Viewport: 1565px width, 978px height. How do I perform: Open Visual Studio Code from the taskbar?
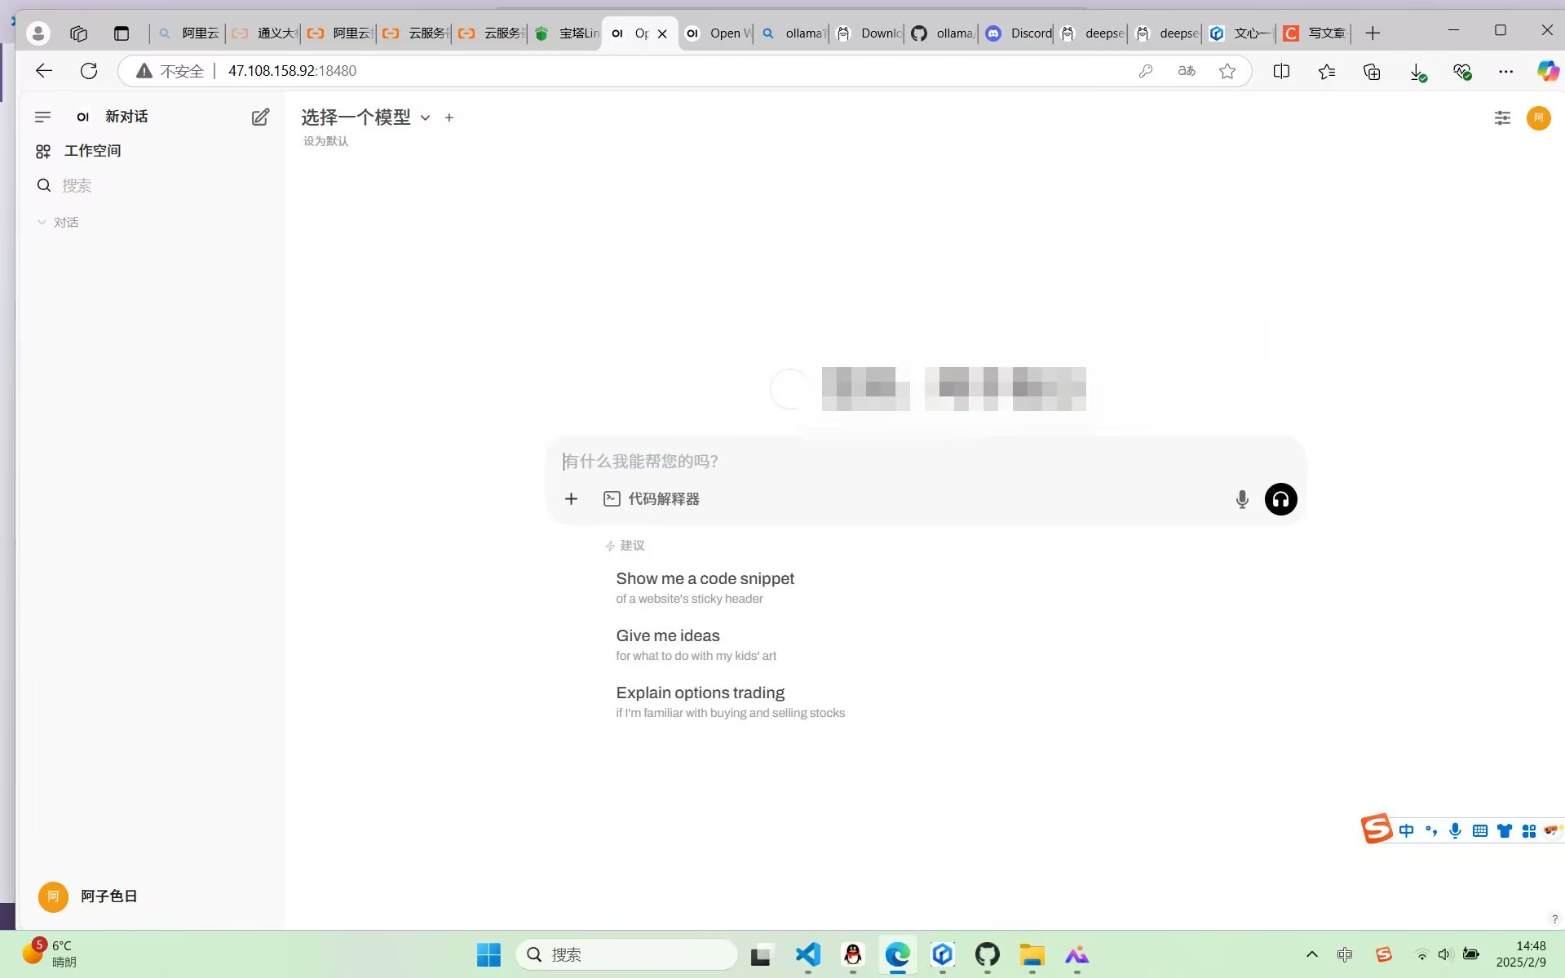coord(807,954)
